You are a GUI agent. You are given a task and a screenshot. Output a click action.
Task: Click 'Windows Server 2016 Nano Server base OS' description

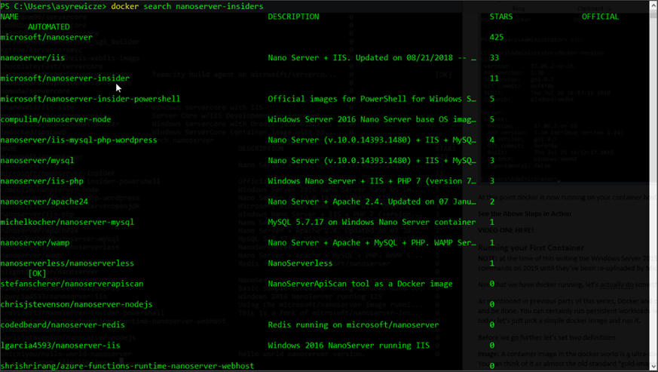pyautogui.click(x=372, y=120)
